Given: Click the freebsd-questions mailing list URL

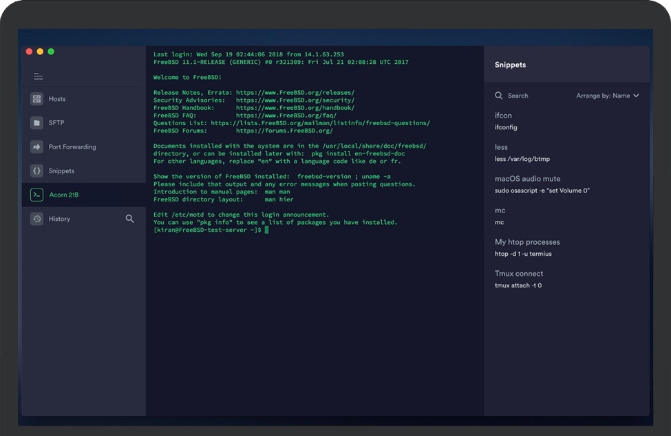Looking at the screenshot, I should (x=320, y=123).
